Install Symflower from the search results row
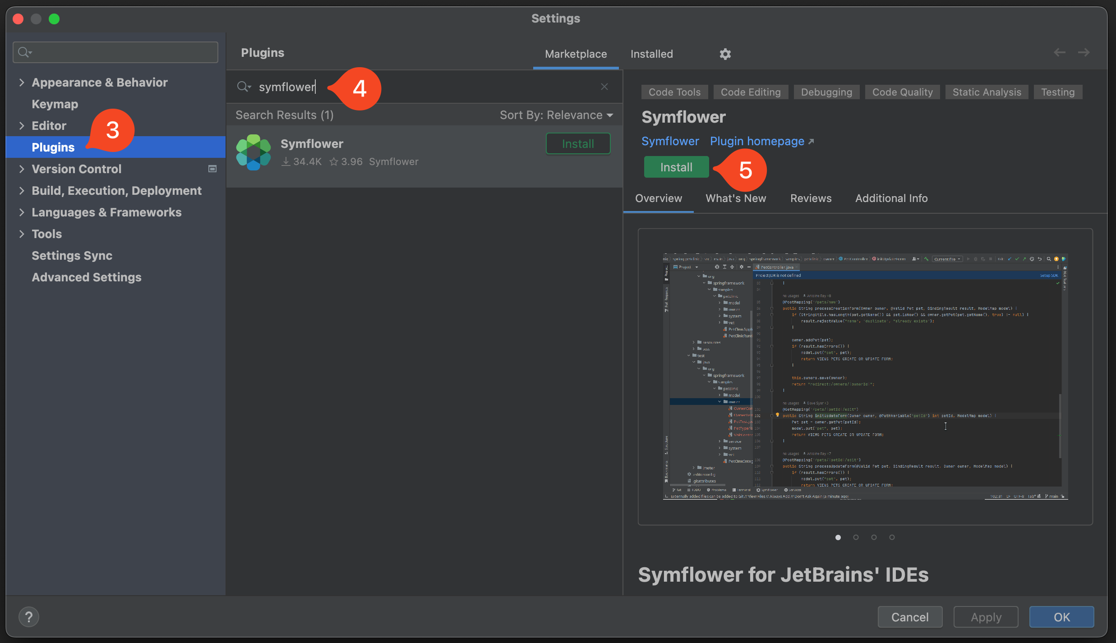 [578, 144]
